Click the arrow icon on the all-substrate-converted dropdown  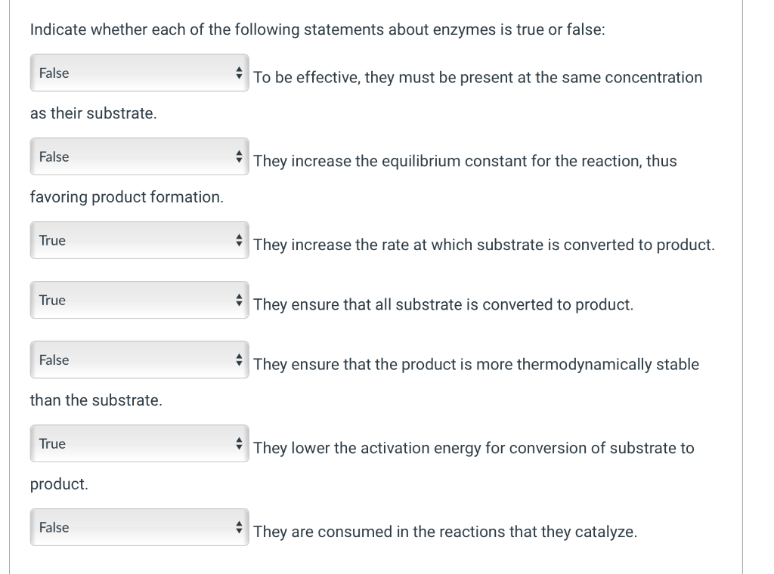pyautogui.click(x=240, y=300)
